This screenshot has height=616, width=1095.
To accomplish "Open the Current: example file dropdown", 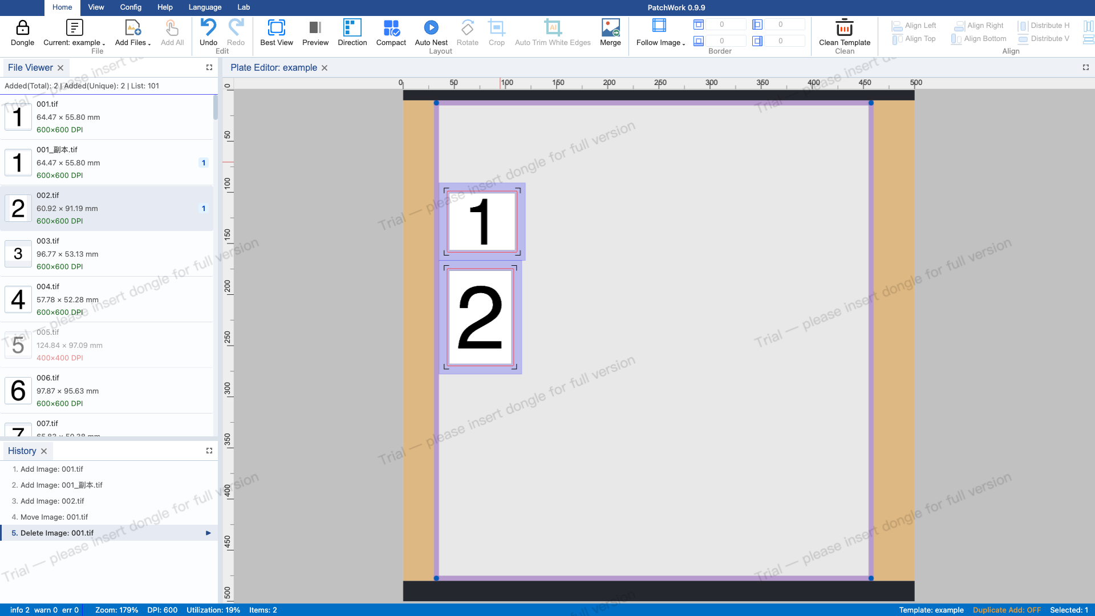I will pyautogui.click(x=74, y=33).
